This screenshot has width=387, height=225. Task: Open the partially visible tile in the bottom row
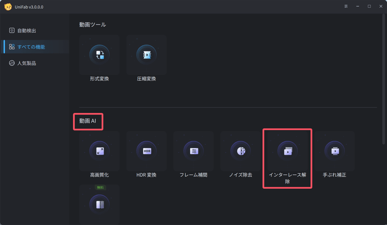click(99, 205)
